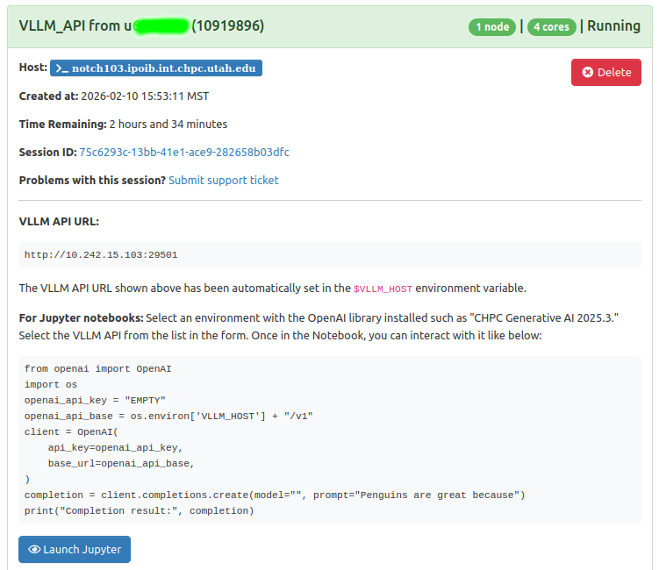Image resolution: width=659 pixels, height=570 pixels.
Task: Click the Created at timestamp line
Action: coord(114,96)
